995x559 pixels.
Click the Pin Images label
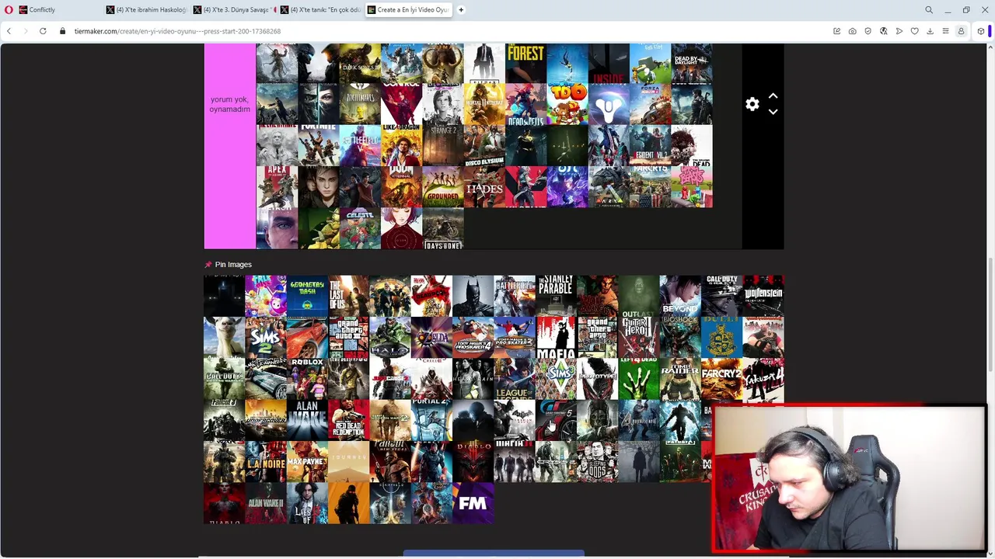click(x=233, y=265)
